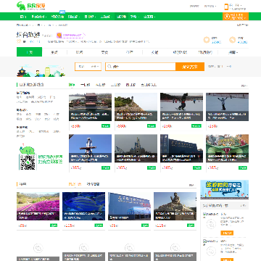Click green button under the seated Buddha card
Viewport: 261px width, 261px height.
pos(191,225)
